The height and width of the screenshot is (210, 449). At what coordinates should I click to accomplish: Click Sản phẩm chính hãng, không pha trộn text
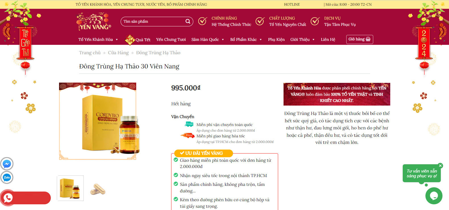pos(222,188)
